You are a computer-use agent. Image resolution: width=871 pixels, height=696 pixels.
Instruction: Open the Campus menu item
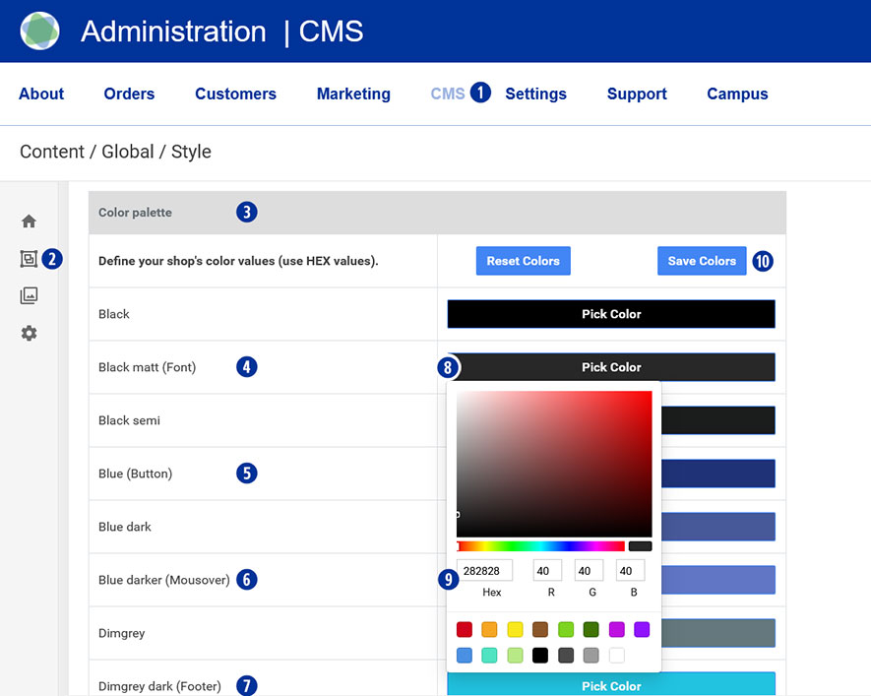737,95
